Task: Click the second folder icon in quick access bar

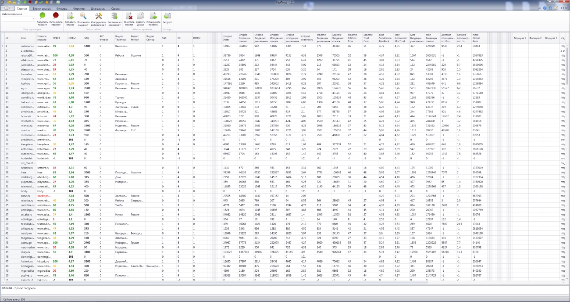Action: point(15,2)
